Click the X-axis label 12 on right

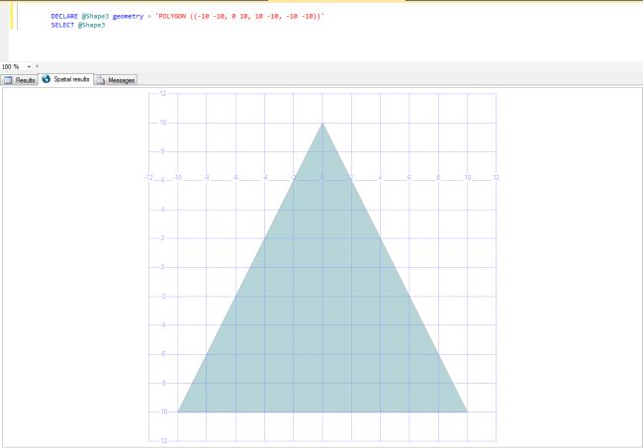pyautogui.click(x=497, y=177)
